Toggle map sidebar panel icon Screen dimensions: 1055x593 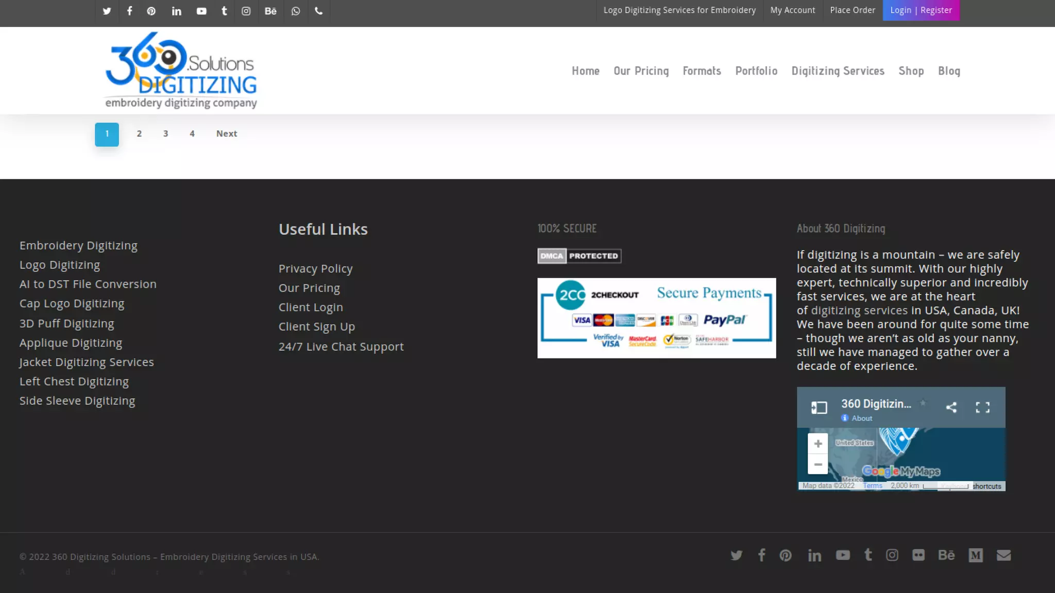point(819,408)
